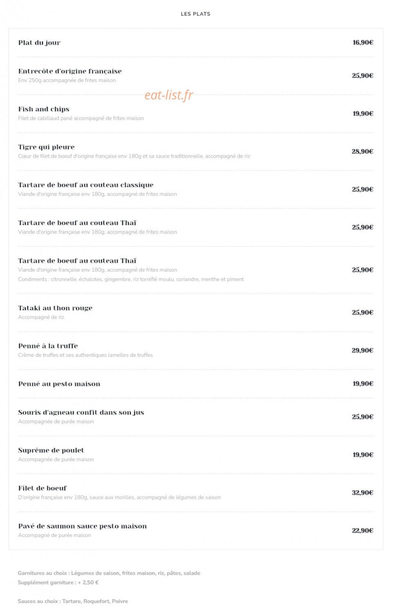Click Penné au pesto maison
The height and width of the screenshot is (614, 395).
(x=59, y=384)
